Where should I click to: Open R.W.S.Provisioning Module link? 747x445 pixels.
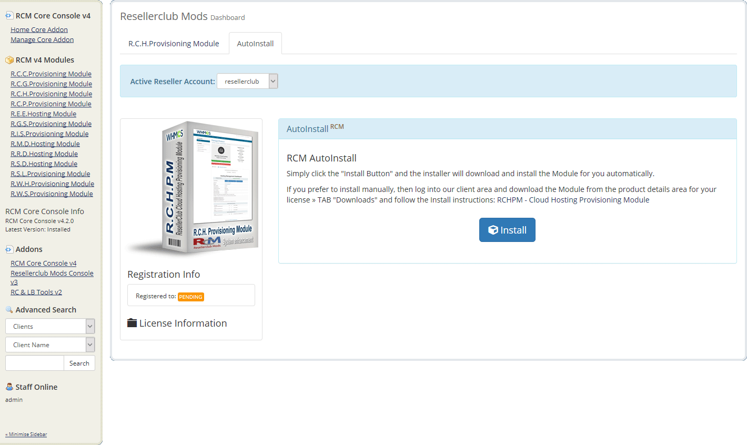(x=52, y=194)
